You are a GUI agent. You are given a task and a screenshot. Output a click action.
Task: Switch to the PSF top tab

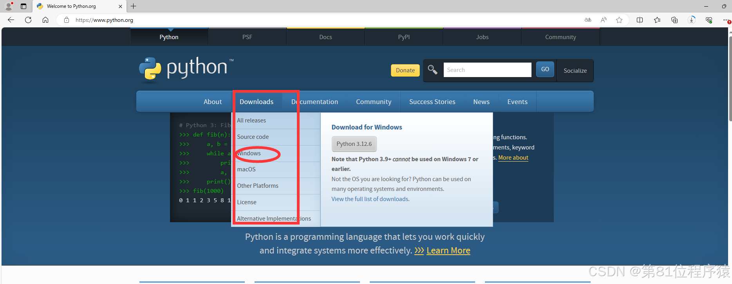247,37
